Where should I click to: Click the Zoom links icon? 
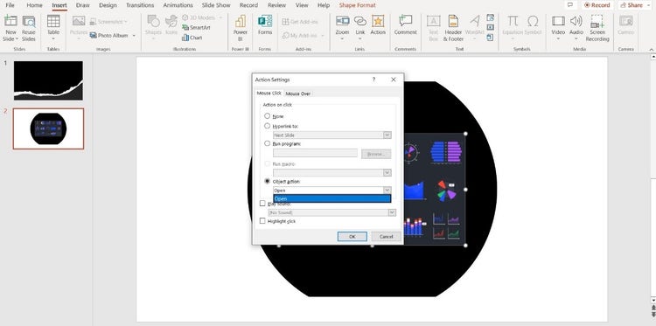342,21
